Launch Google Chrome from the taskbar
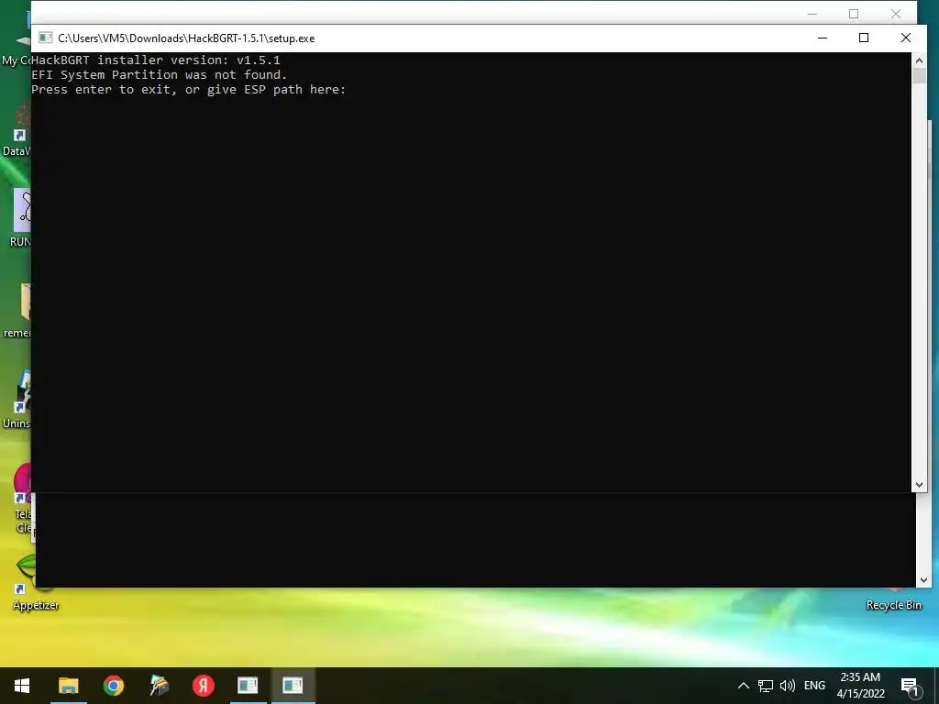The height and width of the screenshot is (704, 939). click(113, 686)
